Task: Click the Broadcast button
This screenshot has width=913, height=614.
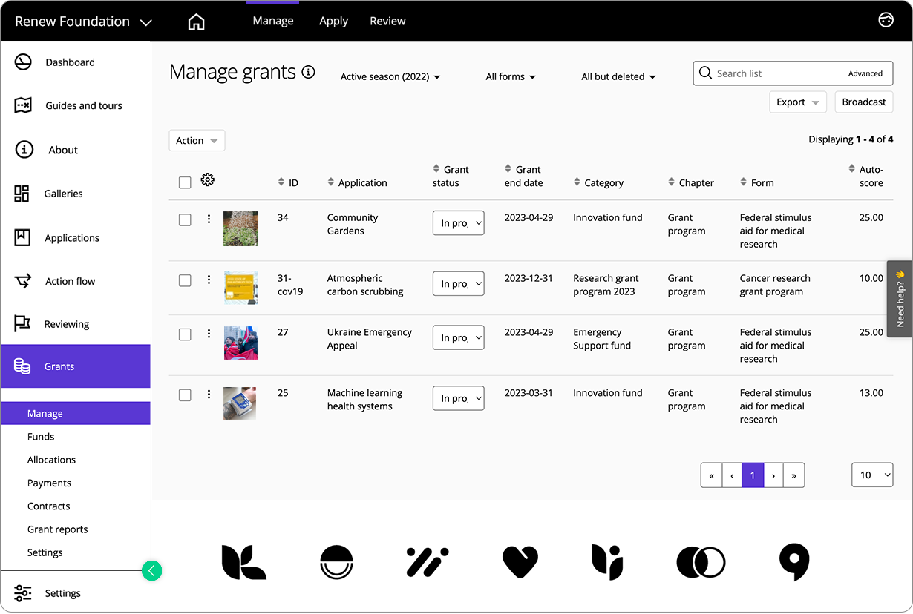Action: [x=863, y=102]
